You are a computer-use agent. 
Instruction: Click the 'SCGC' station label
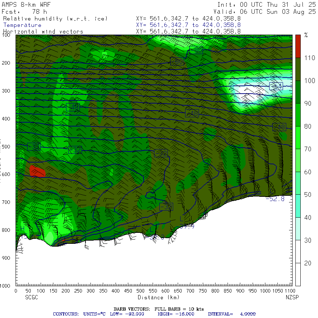(x=32, y=297)
